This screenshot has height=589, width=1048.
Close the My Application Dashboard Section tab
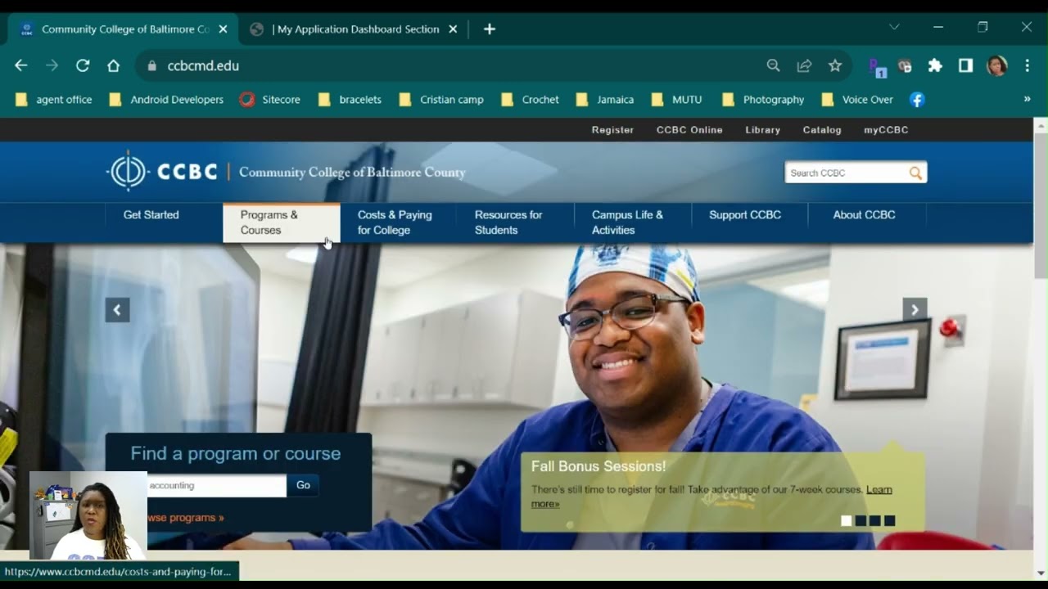pos(453,29)
